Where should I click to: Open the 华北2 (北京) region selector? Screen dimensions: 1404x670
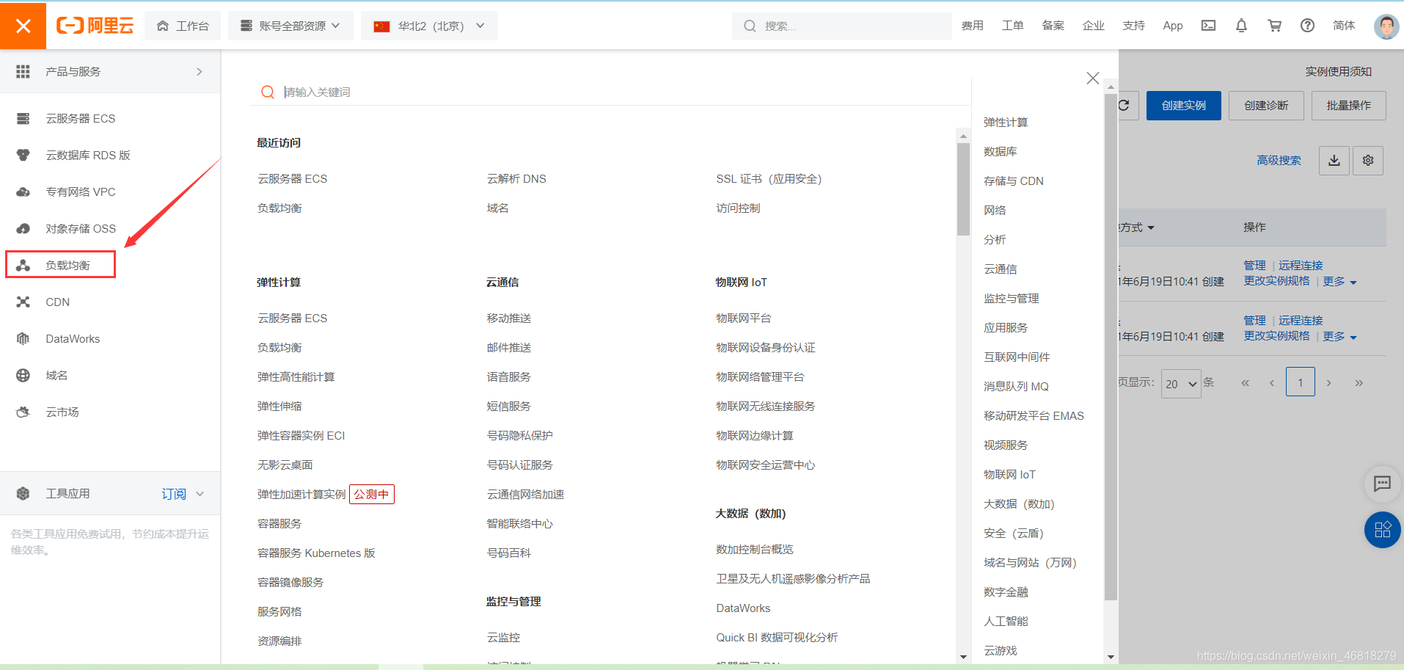pos(429,26)
